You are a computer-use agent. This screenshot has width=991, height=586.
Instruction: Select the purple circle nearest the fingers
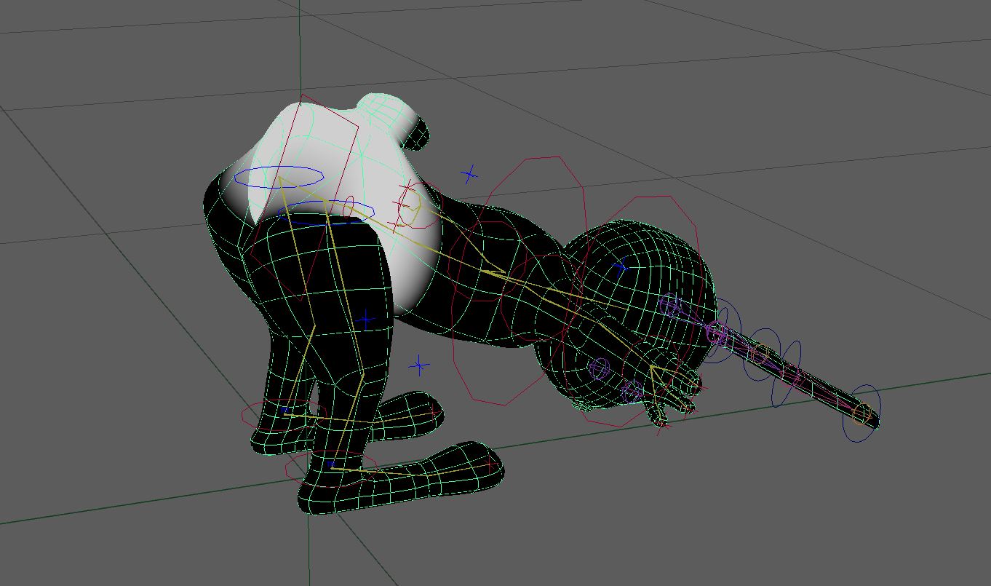click(632, 393)
